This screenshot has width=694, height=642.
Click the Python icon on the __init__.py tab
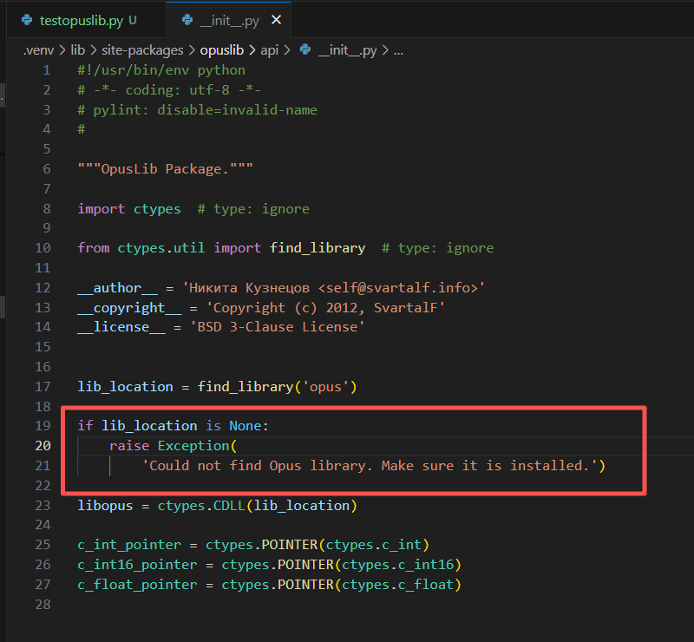[186, 18]
